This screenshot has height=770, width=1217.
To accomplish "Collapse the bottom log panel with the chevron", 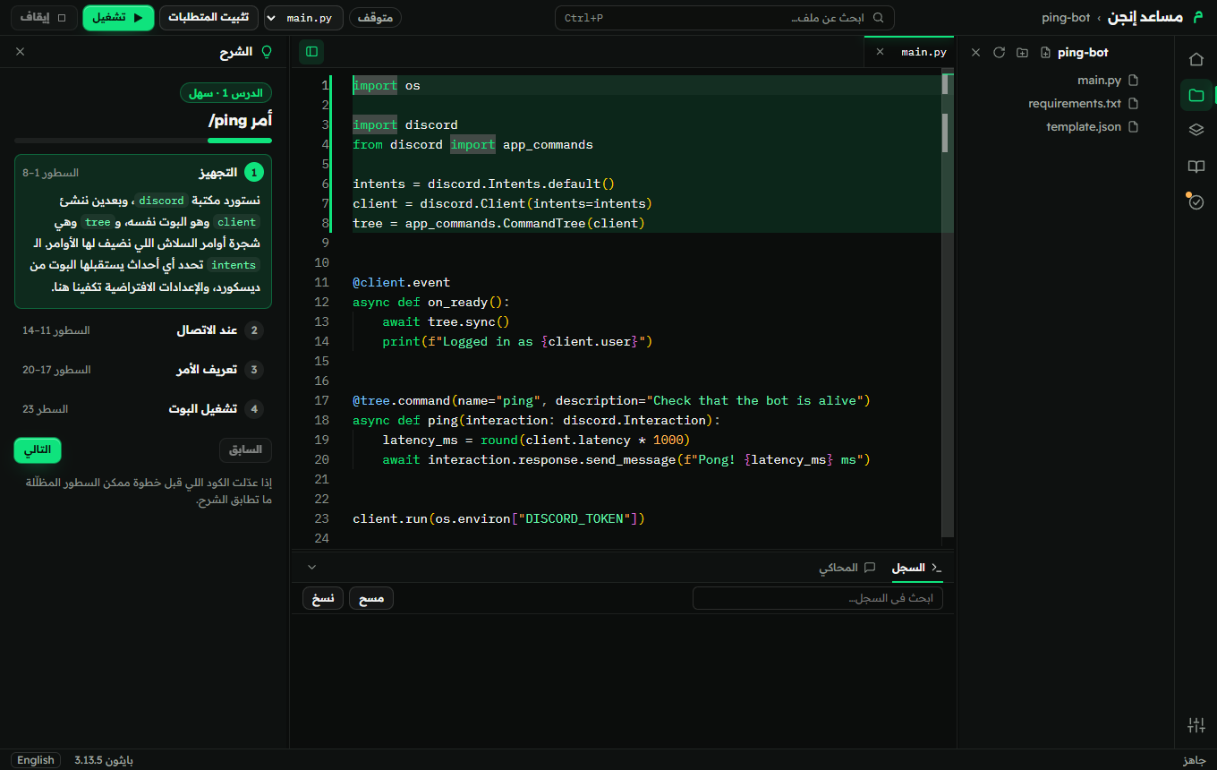I will pos(311,568).
